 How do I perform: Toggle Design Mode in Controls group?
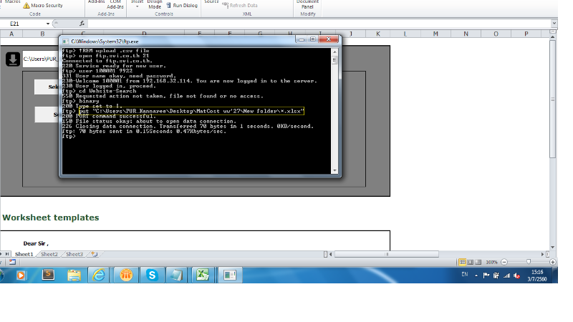[x=155, y=4]
